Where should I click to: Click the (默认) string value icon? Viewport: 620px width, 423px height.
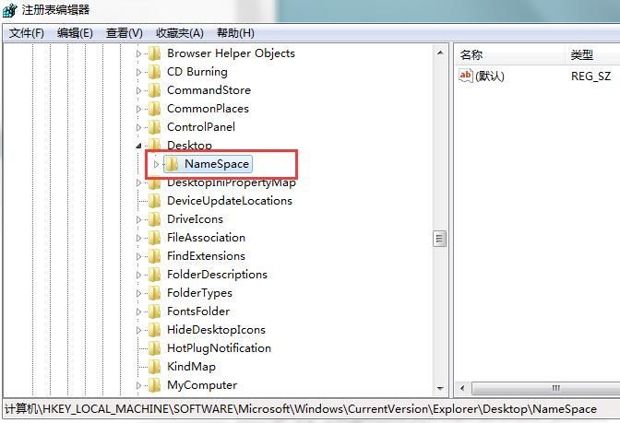pyautogui.click(x=466, y=76)
